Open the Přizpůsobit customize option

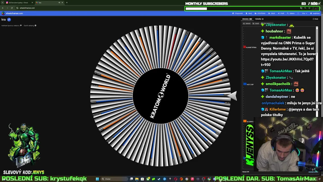point(237,13)
